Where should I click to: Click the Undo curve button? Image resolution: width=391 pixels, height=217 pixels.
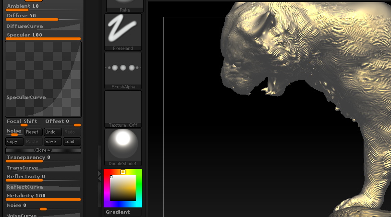[53, 132]
